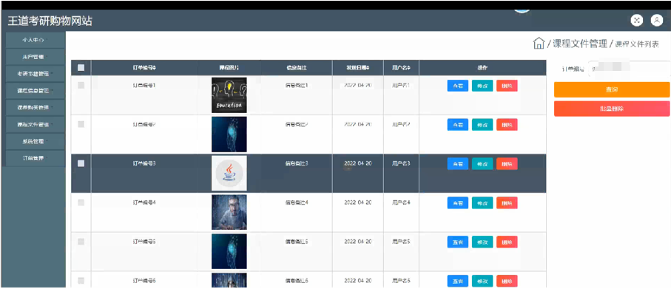This screenshot has height=289, width=671.
Task: Click the home icon in the breadcrumb
Action: coord(539,43)
